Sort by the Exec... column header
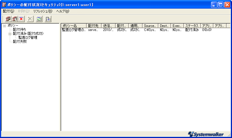This screenshot has width=232, height=138. tap(177, 26)
